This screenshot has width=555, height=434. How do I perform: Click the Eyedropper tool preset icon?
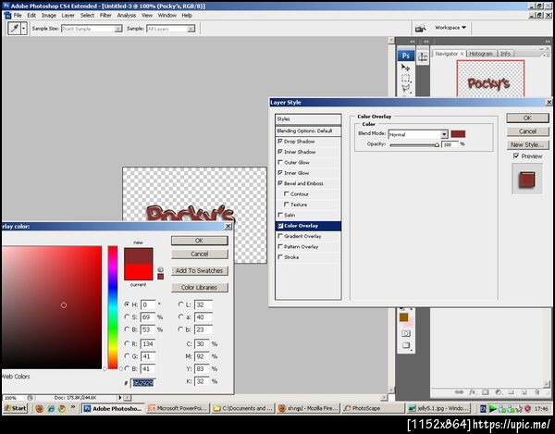pyautogui.click(x=14, y=28)
